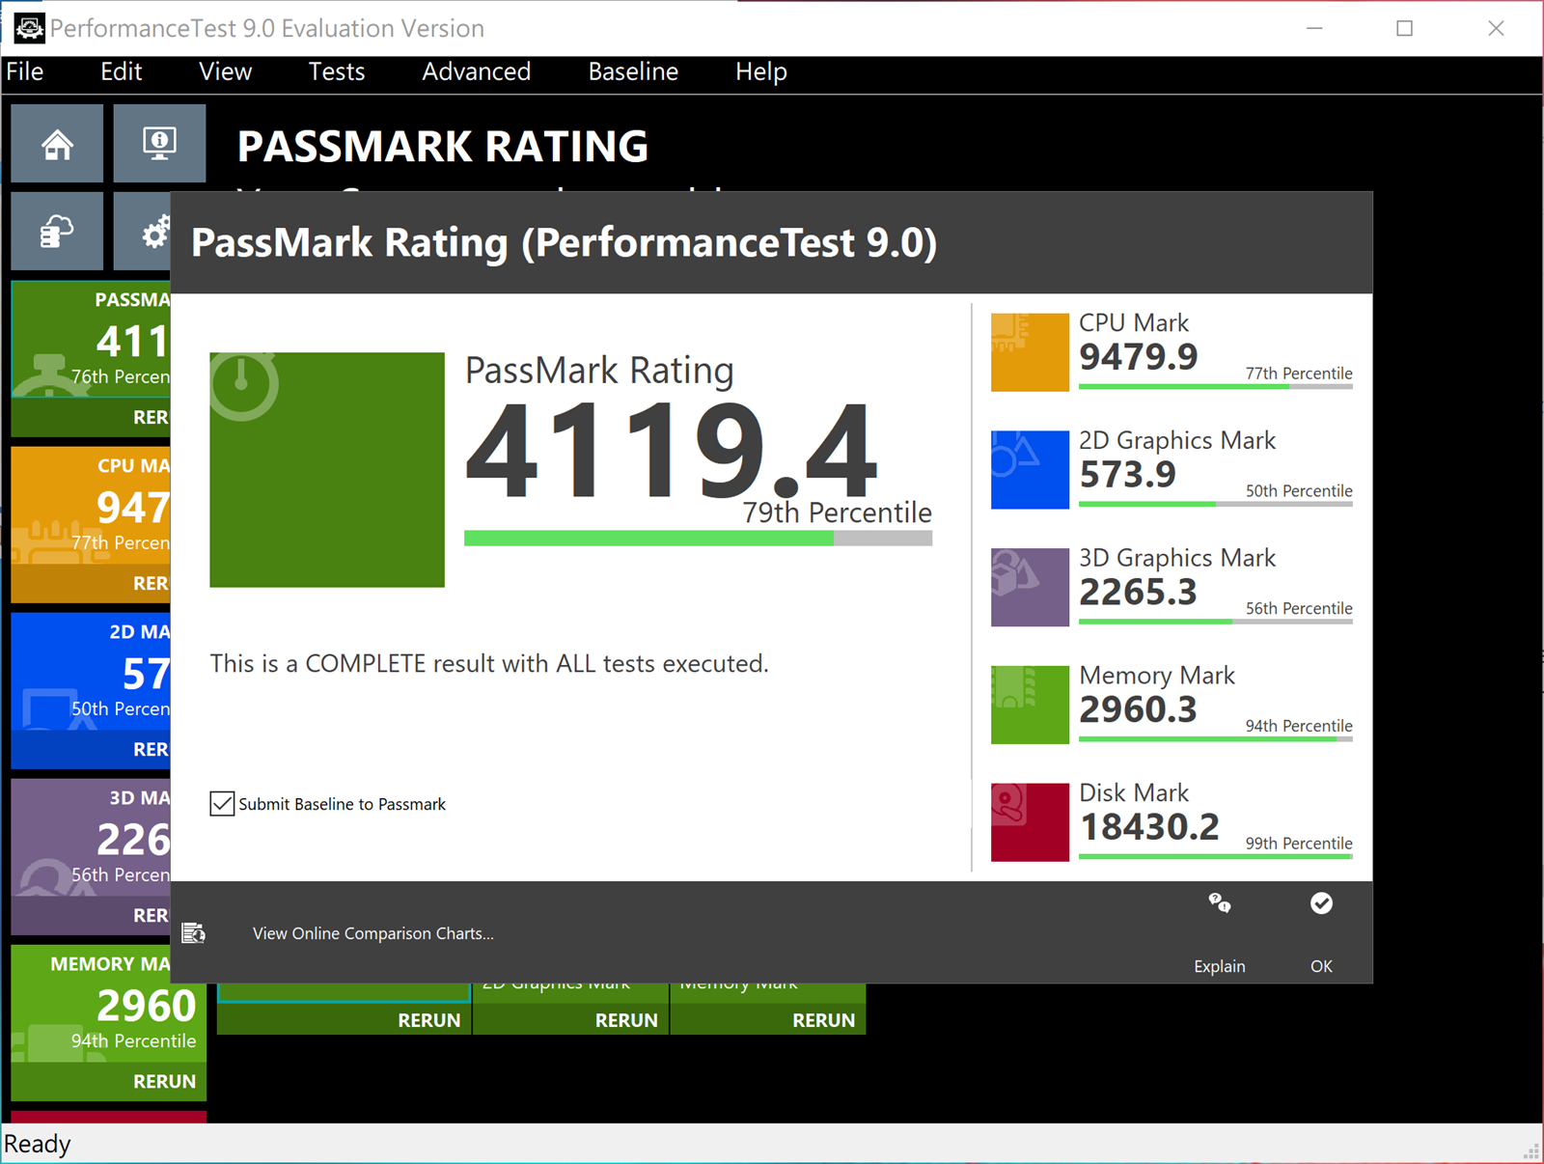1544x1164 pixels.
Task: Click the cloud baseline management icon
Action: click(57, 232)
